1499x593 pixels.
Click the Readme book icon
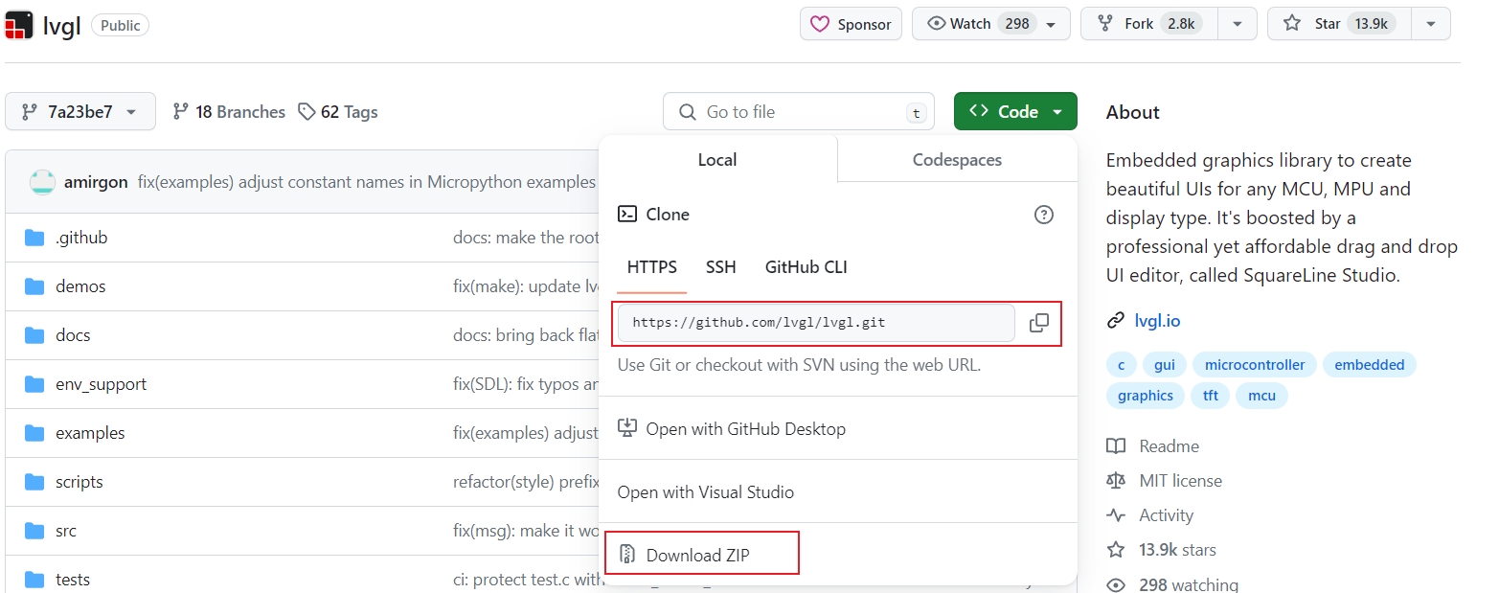[x=1118, y=445]
